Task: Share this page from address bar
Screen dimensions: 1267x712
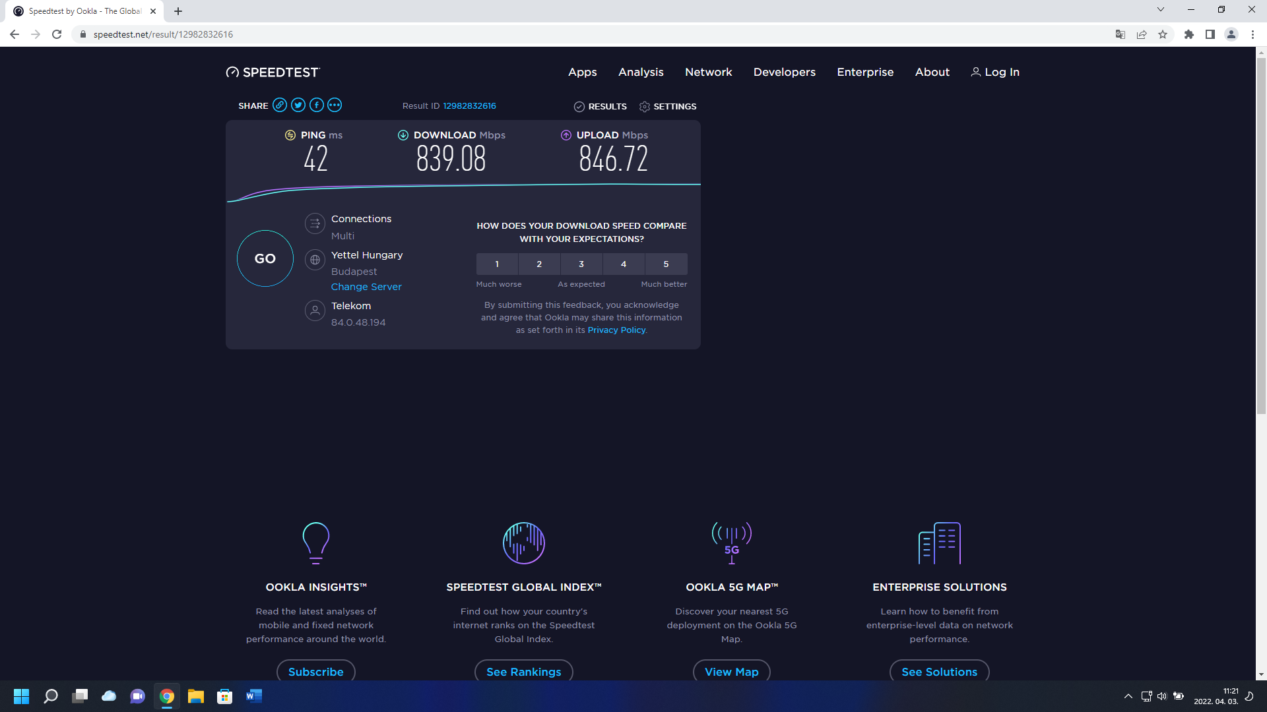Action: [1142, 34]
